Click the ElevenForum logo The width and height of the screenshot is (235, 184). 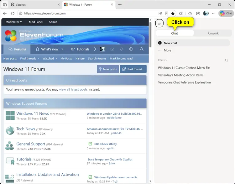34,35
